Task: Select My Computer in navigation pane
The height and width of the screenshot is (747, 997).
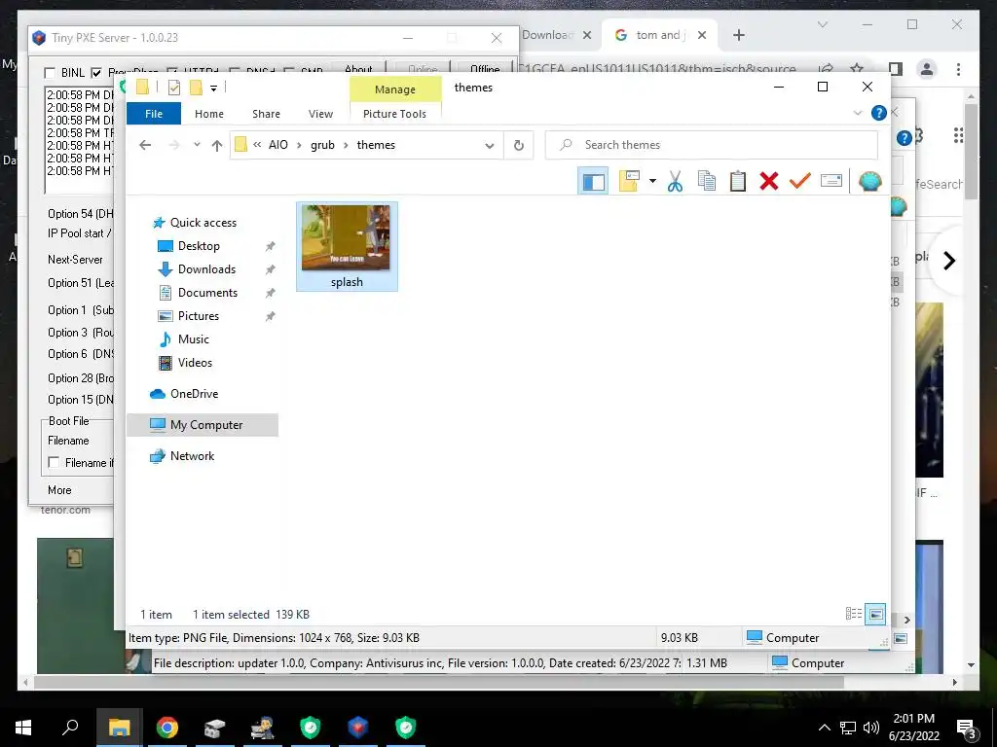Action: [203, 425]
